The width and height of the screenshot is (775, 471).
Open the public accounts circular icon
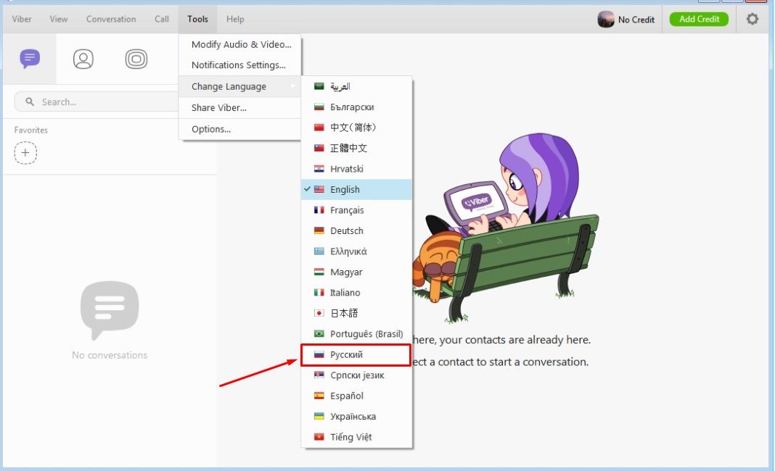click(x=136, y=59)
